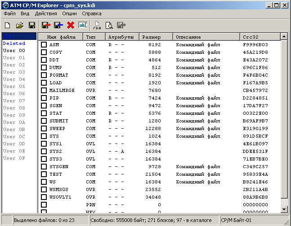Open the Файл menu

click(9, 13)
